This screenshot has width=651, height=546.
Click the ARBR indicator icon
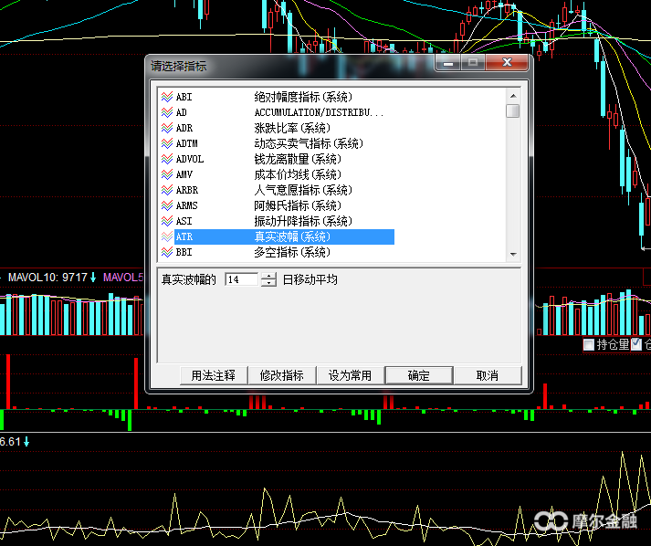click(x=167, y=190)
